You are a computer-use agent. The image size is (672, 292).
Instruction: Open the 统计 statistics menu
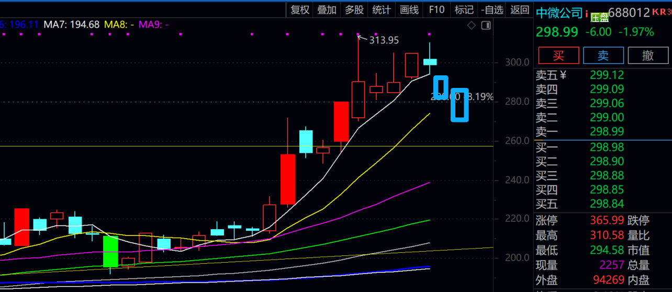pyautogui.click(x=382, y=9)
